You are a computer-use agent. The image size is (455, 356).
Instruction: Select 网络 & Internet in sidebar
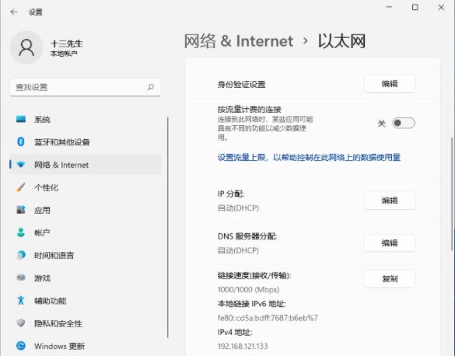point(86,164)
